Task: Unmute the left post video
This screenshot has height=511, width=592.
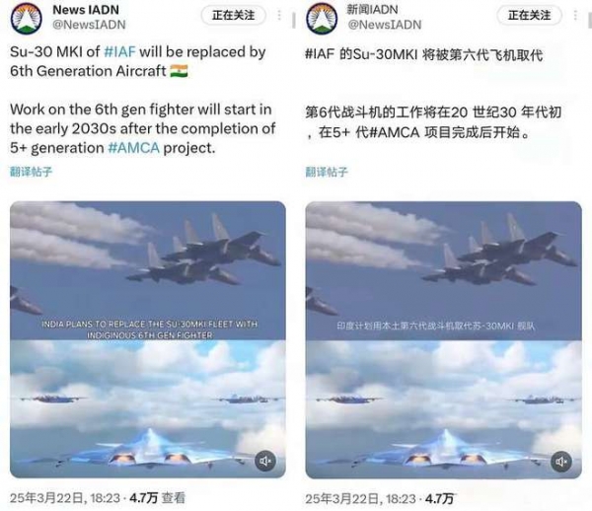Action: (265, 461)
